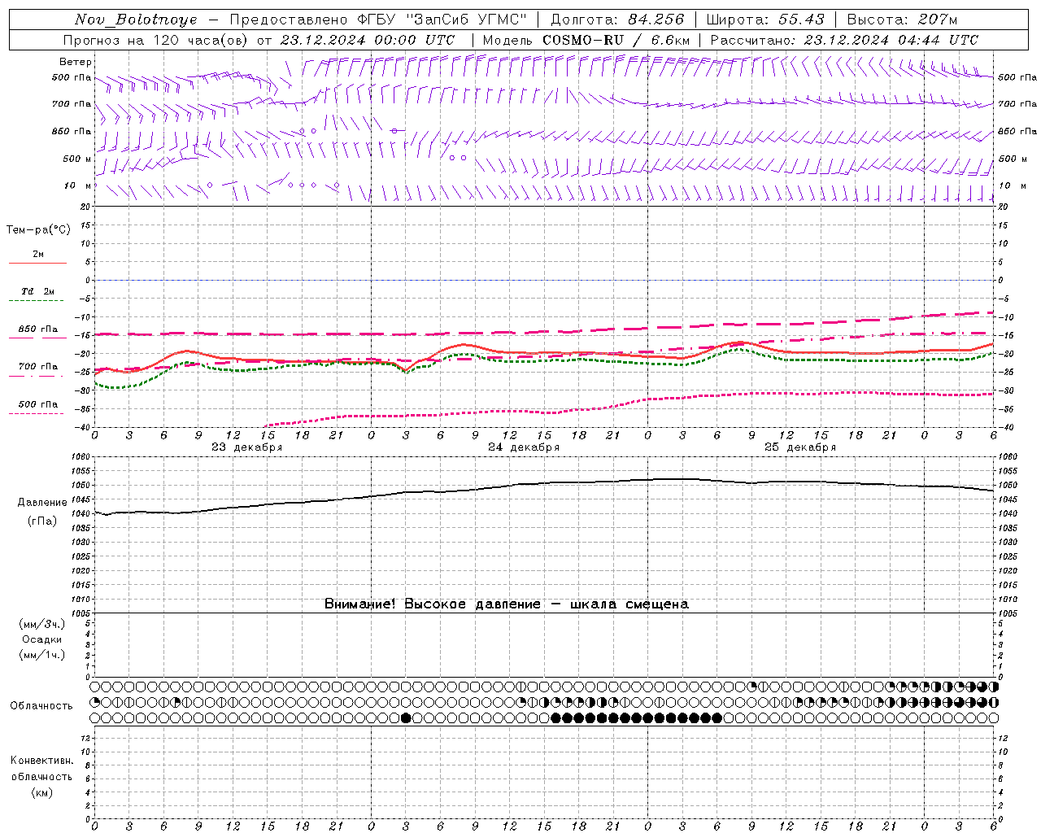Select the Давление pressure chart label
This screenshot has width=1041, height=833.
click(x=42, y=503)
